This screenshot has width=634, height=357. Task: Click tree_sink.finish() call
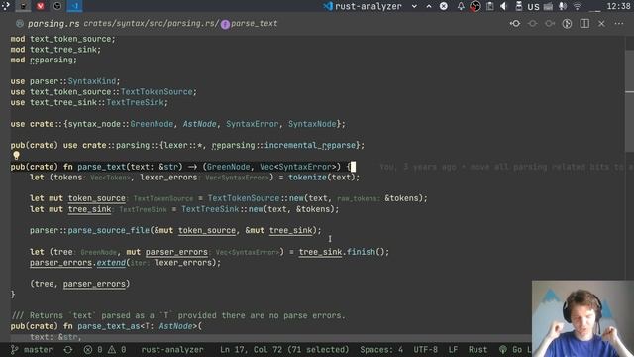[342, 252]
